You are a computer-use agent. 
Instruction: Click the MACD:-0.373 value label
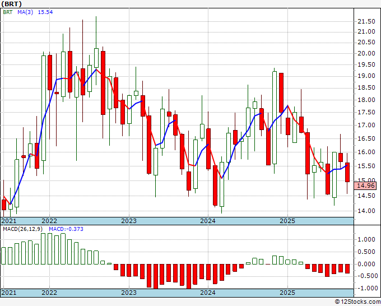click(66, 229)
